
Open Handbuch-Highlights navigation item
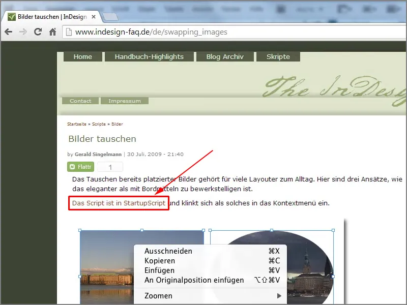pyautogui.click(x=149, y=56)
